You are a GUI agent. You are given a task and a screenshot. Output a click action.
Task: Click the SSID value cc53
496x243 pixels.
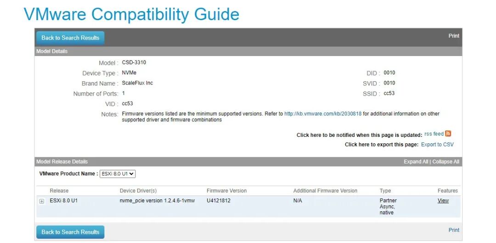pyautogui.click(x=389, y=93)
